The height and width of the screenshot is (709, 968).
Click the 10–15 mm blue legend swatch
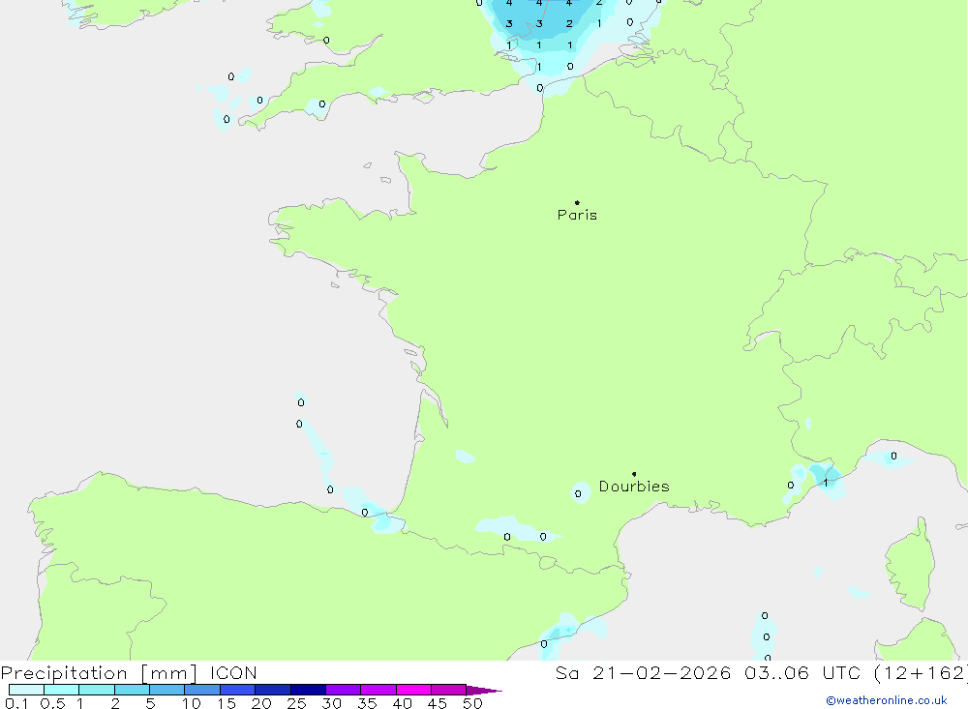pyautogui.click(x=202, y=690)
